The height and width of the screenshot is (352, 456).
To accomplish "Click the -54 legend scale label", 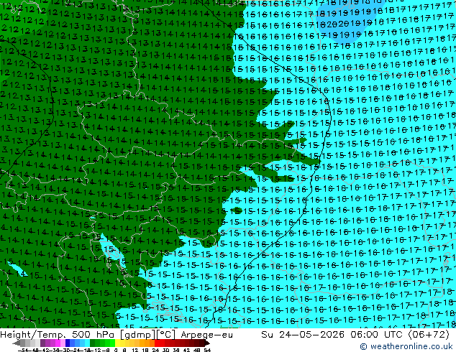I will click(23, 350).
